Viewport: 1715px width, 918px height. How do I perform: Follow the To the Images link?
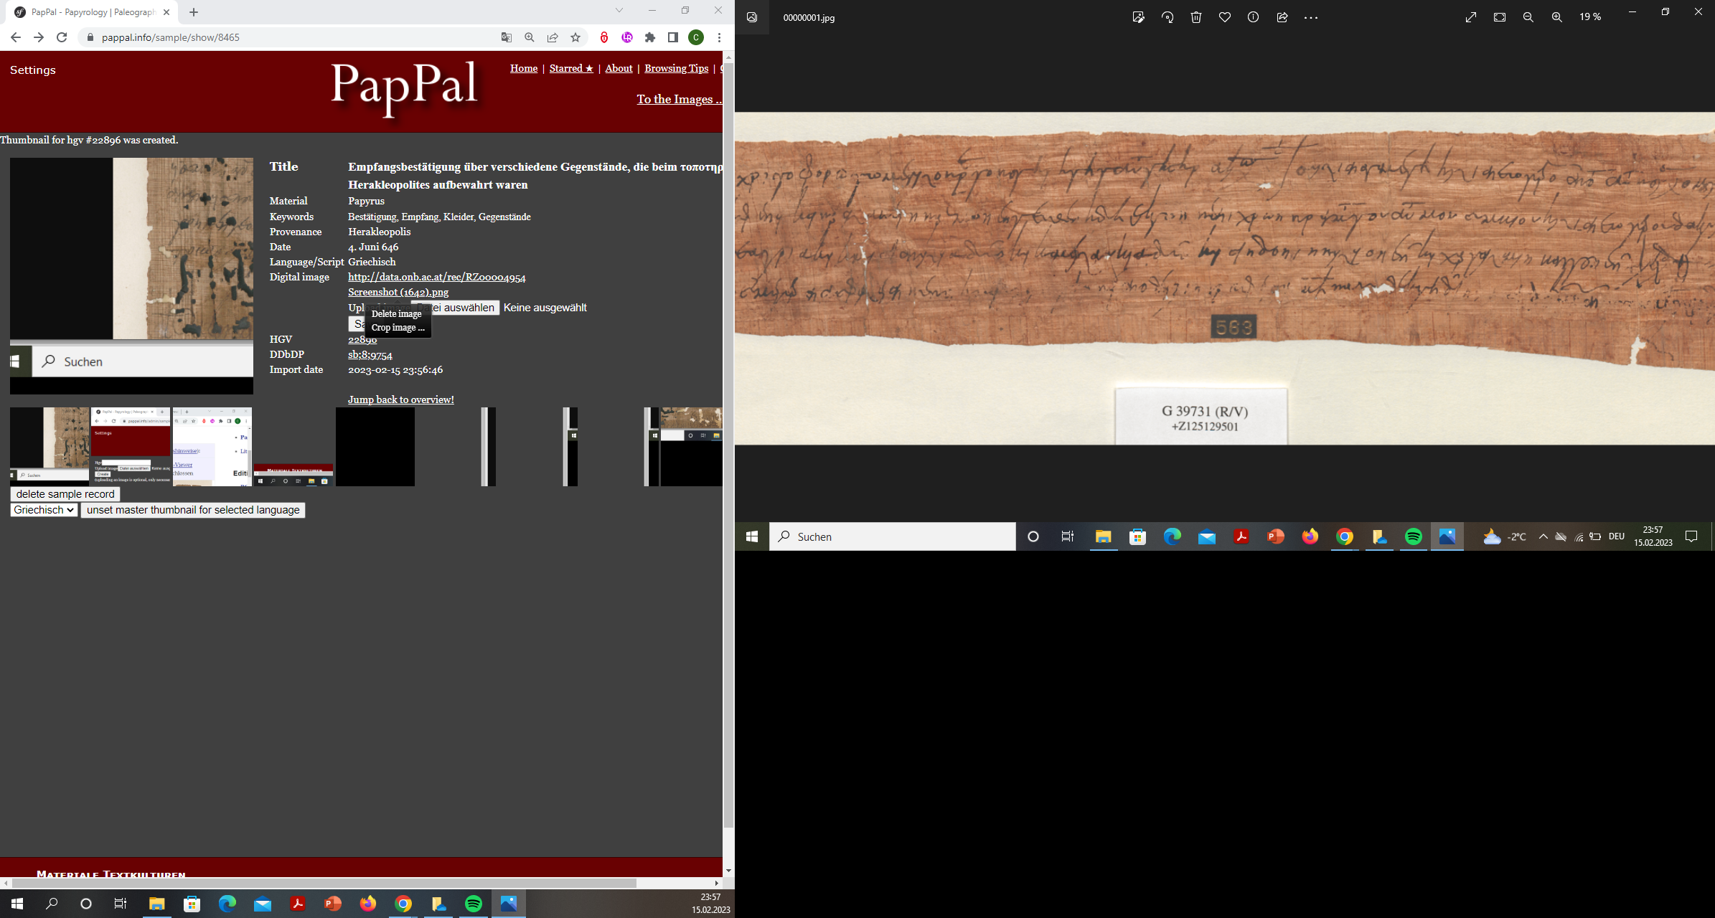click(x=679, y=99)
